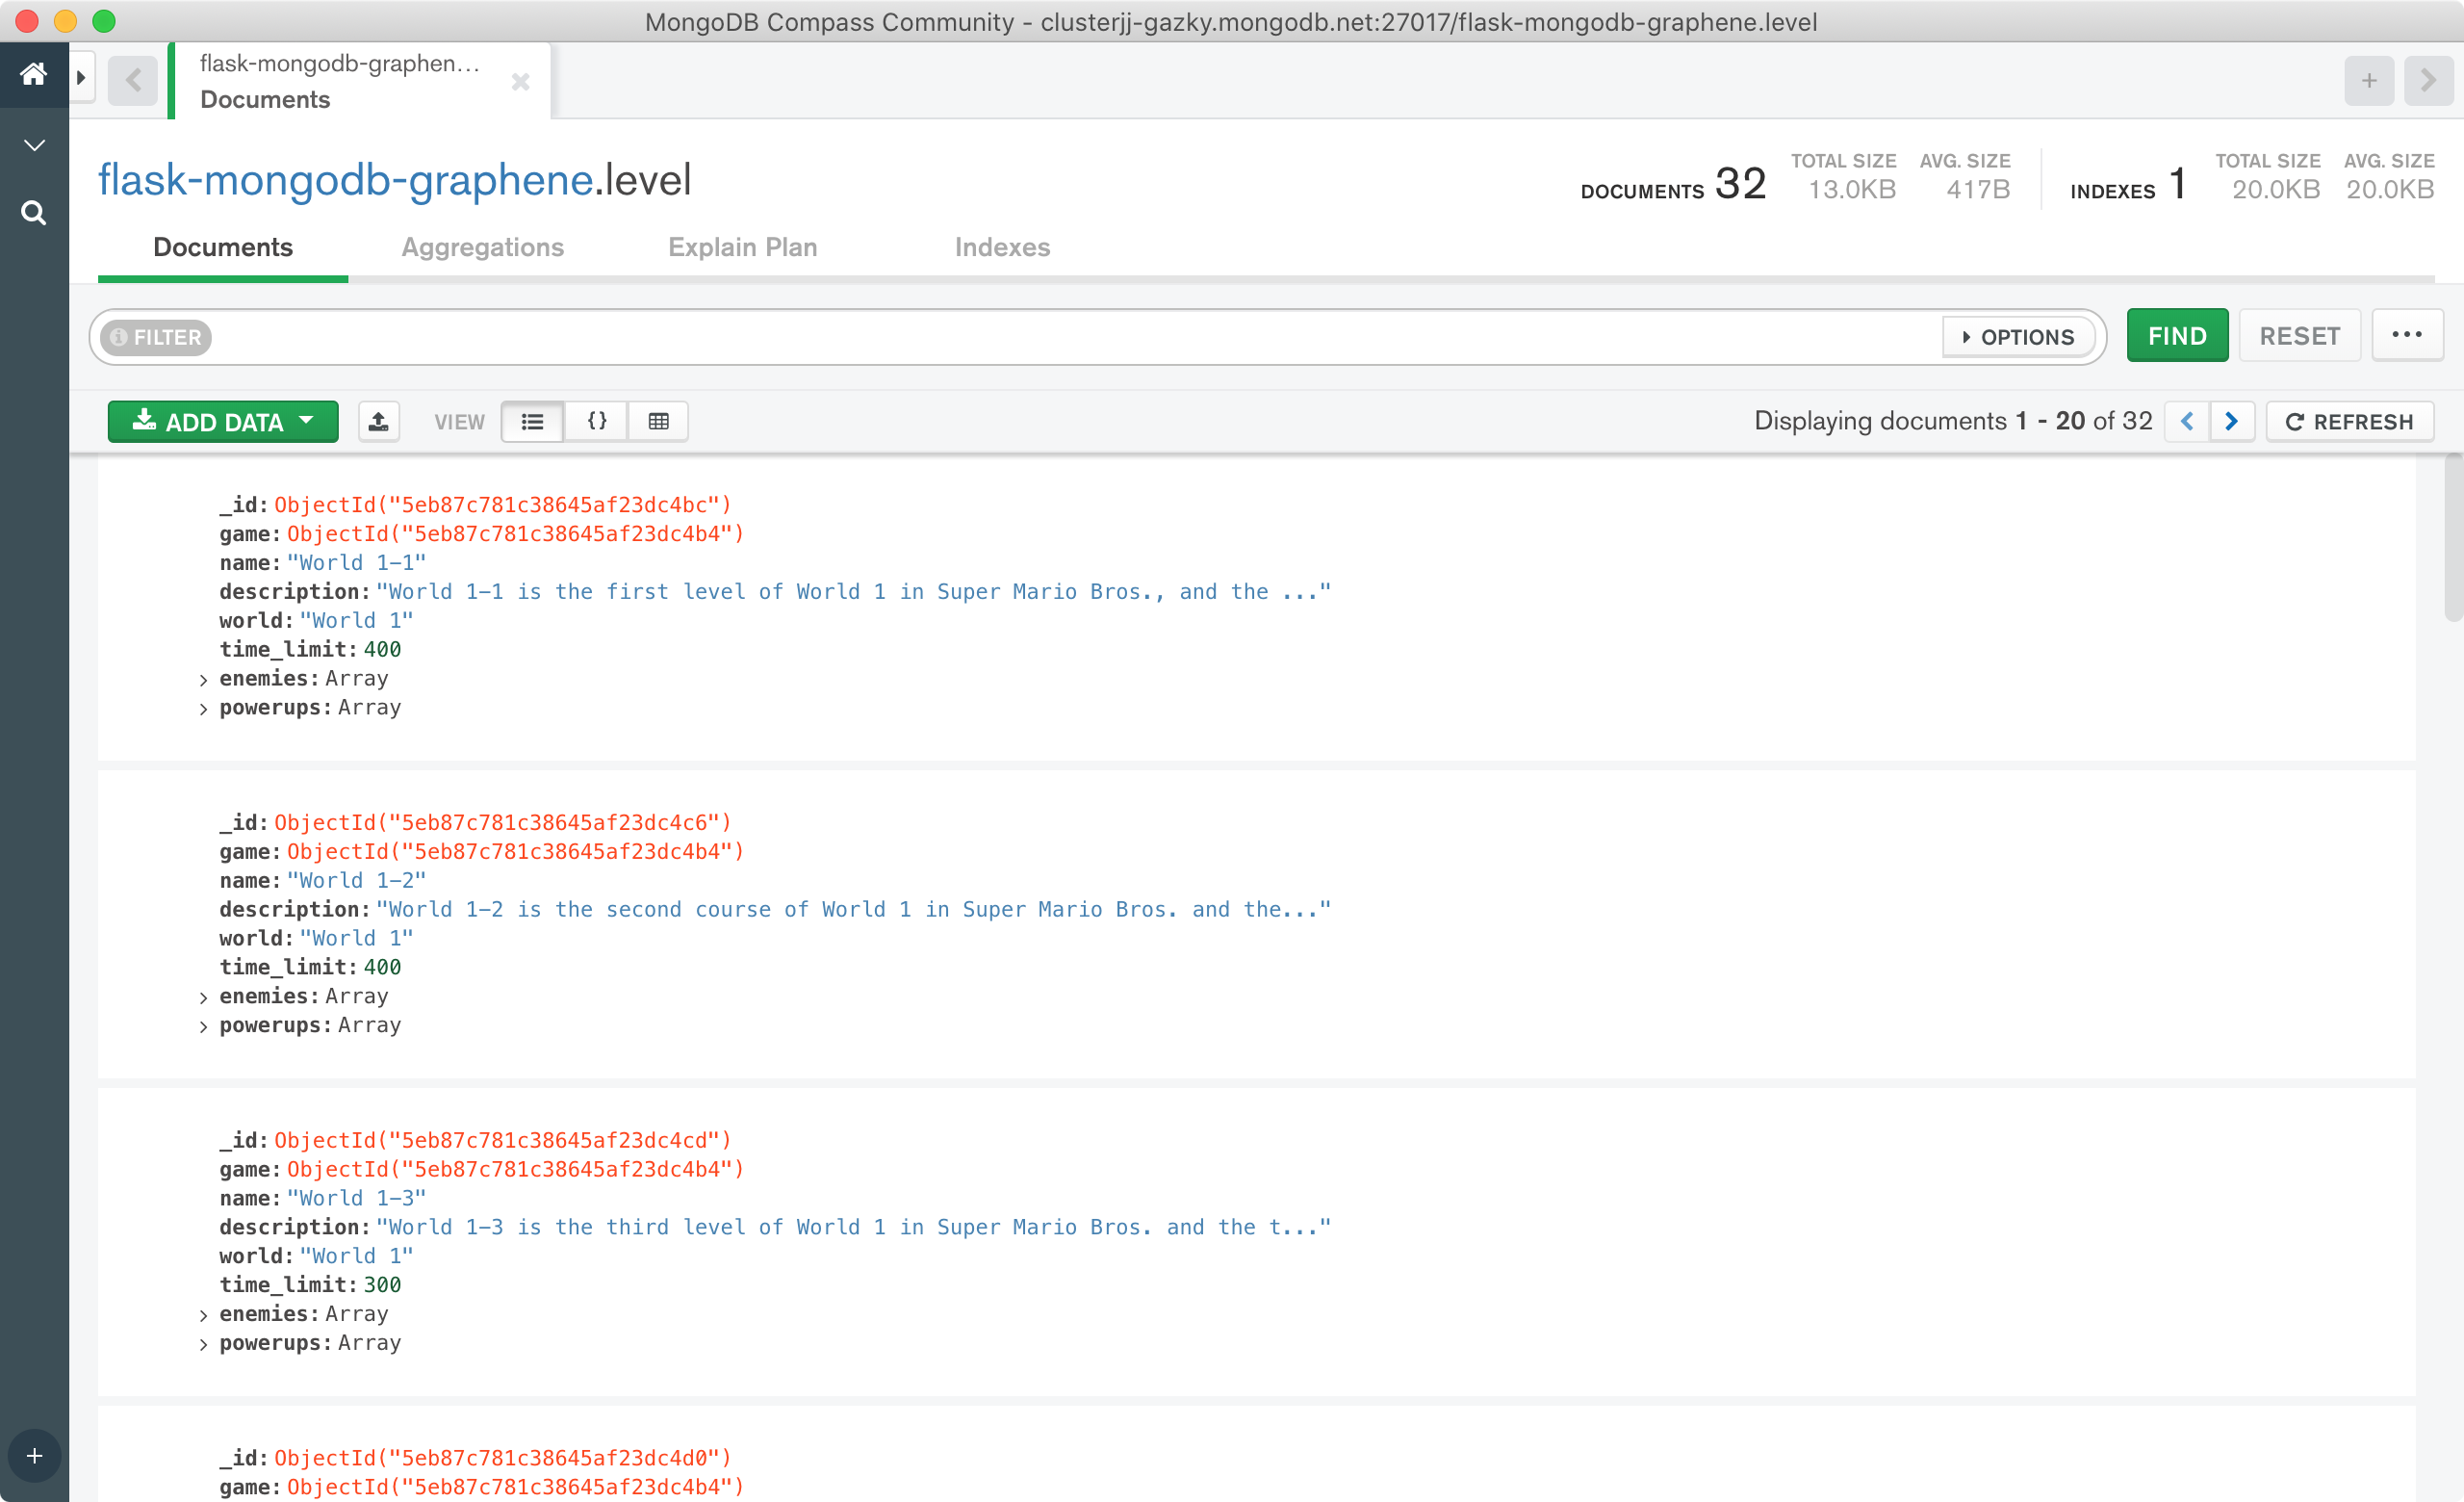Screen dimensions: 2464x1502
Task: Click into the FILTER query field
Action: 1070,337
